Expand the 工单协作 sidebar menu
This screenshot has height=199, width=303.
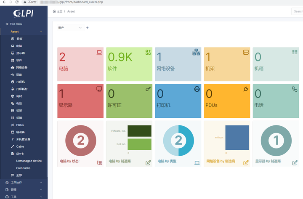click(24, 183)
